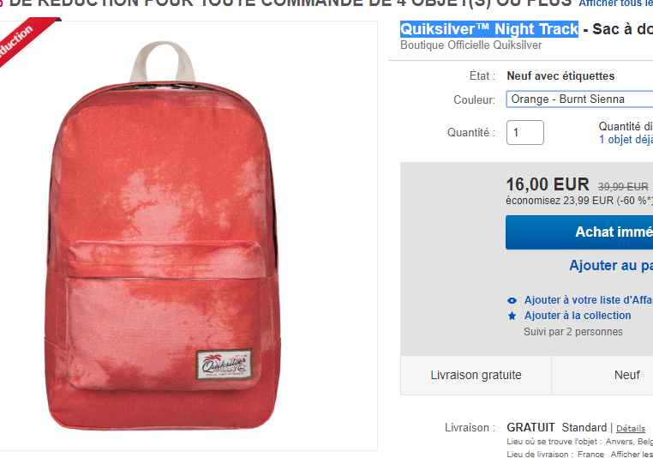Click the highlighted Quiksilver Night Track title
Viewport: 653px width, 458px height.
pos(489,29)
